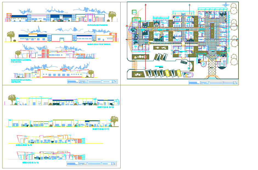Click the 'Seccion B-B' label

coord(24,145)
